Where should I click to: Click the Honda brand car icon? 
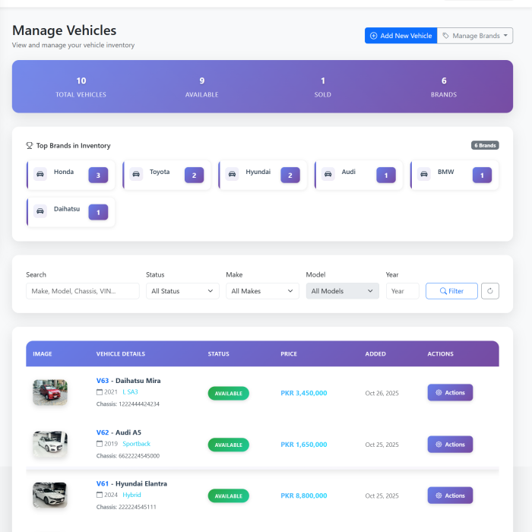pyautogui.click(x=40, y=174)
